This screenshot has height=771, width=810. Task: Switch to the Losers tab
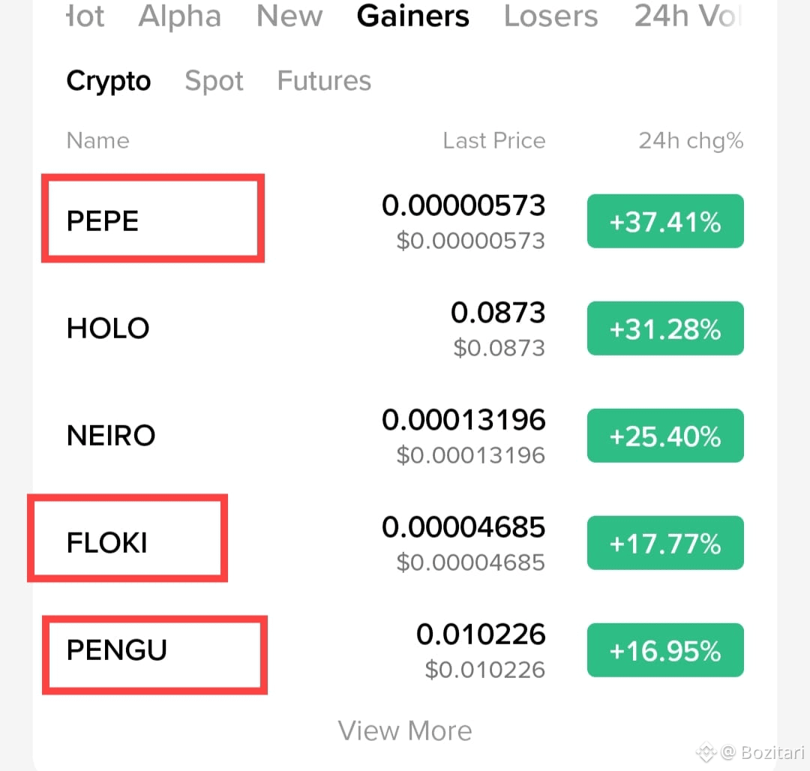point(550,16)
